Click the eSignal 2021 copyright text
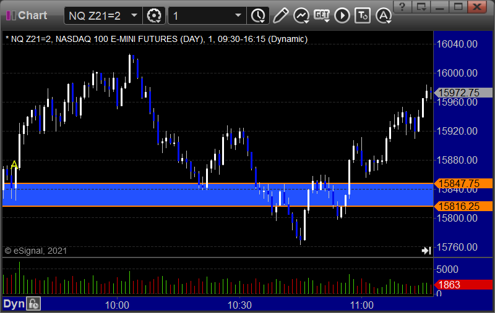 (x=36, y=251)
